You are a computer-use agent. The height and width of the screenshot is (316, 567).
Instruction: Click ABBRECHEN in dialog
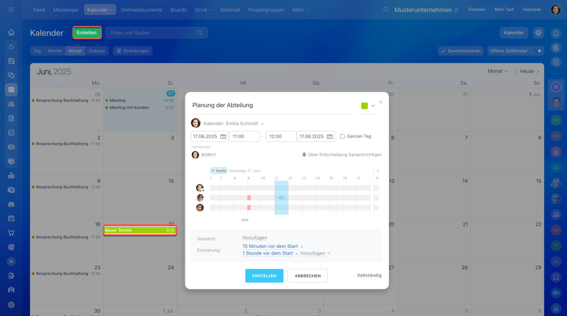coord(308,276)
